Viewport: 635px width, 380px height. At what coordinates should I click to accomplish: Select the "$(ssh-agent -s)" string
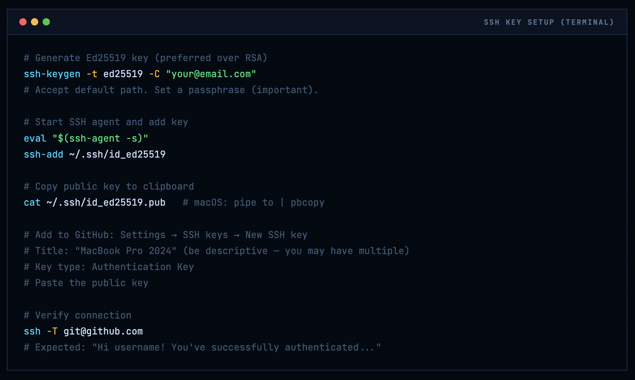[x=100, y=139]
